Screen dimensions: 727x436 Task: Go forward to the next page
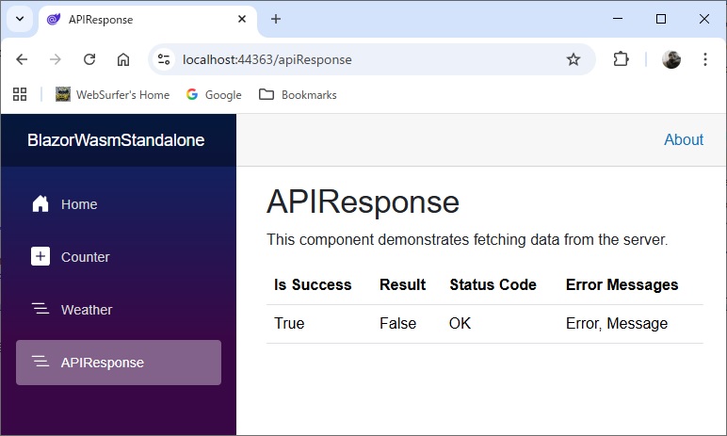(x=56, y=59)
